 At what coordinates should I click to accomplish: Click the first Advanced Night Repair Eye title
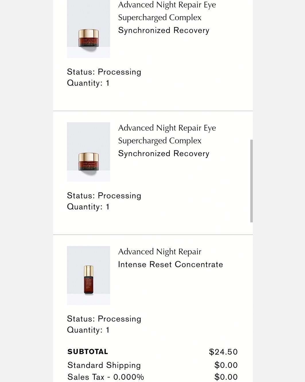tap(167, 11)
